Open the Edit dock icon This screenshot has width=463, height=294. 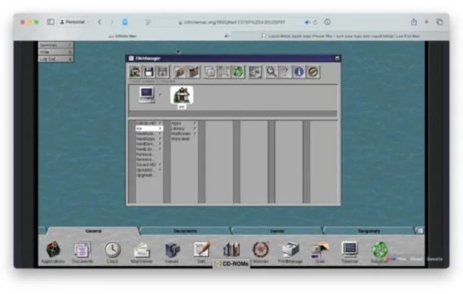tap(202, 249)
